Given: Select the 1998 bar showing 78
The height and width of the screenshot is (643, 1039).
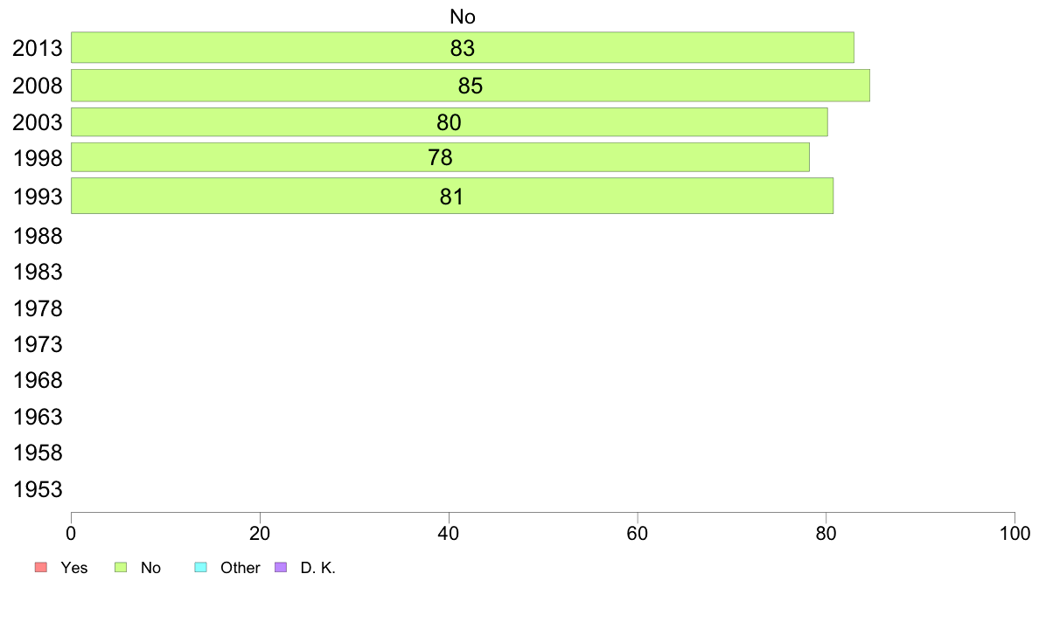Looking at the screenshot, I should [x=440, y=157].
